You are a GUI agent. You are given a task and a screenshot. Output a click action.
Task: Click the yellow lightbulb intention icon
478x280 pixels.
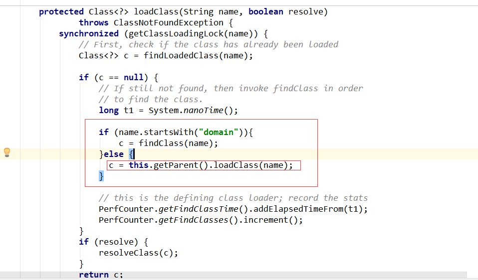click(7, 152)
